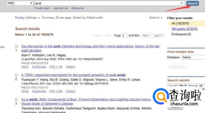Tick the checkbox for result 3
The height and width of the screenshot is (113, 205).
click(x=16, y=99)
